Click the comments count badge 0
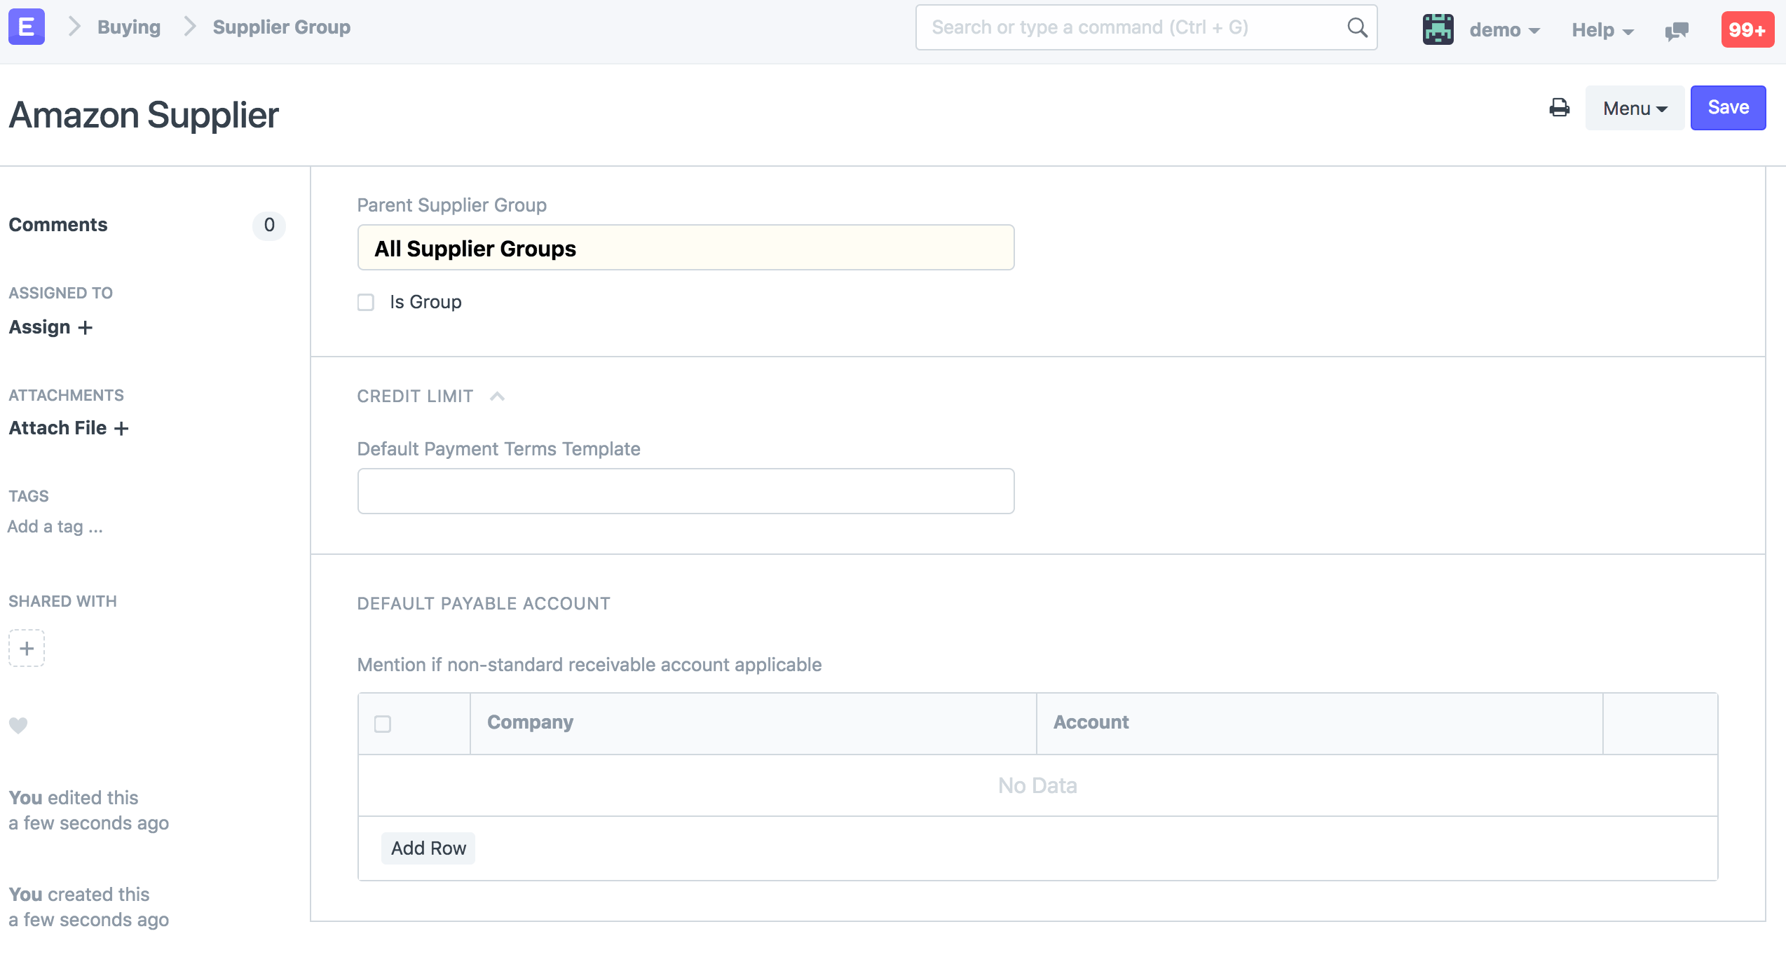Screen dimensions: 1786x957 click(x=269, y=225)
